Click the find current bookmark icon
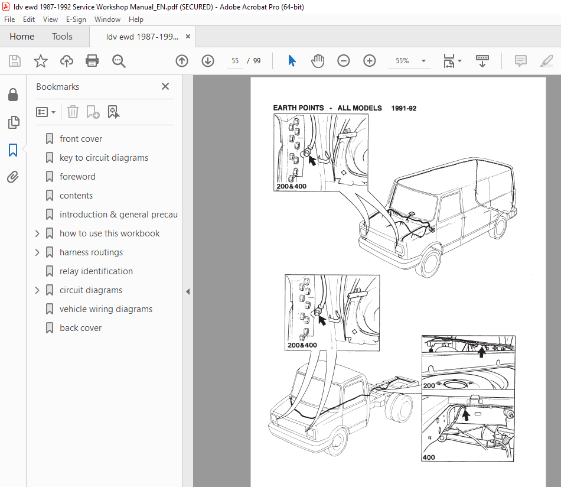Viewport: 561px width, 487px height. [x=113, y=112]
